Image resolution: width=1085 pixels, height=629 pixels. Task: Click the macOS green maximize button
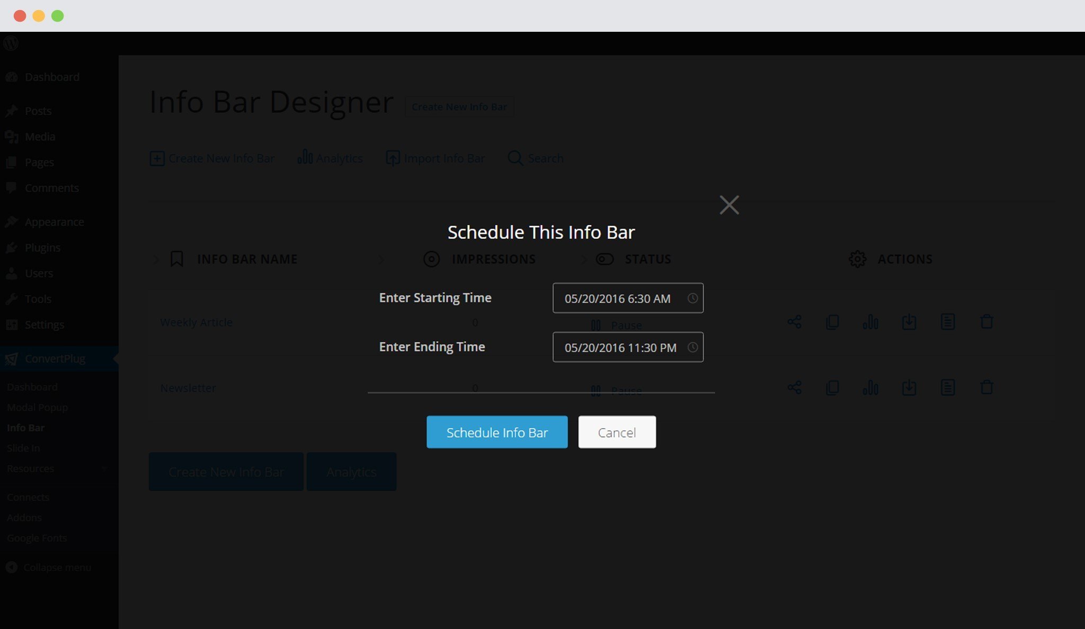point(57,16)
